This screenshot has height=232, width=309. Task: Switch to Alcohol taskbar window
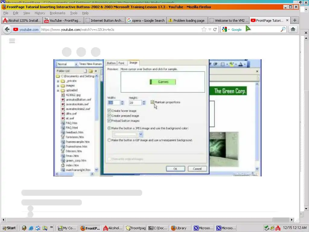pyautogui.click(x=113, y=228)
